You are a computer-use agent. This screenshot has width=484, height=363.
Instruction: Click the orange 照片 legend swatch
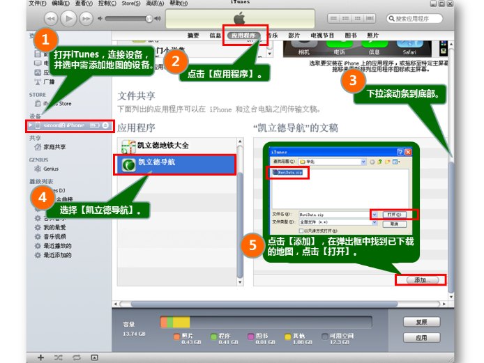[176, 337]
